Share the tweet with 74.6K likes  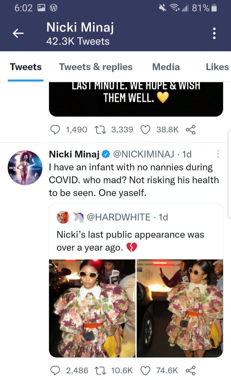190,370
